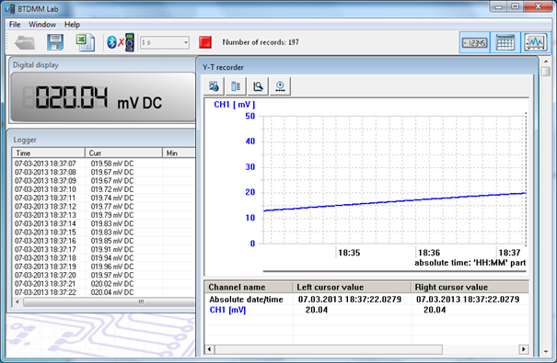Toggle the logger table view button

pyautogui.click(x=505, y=43)
